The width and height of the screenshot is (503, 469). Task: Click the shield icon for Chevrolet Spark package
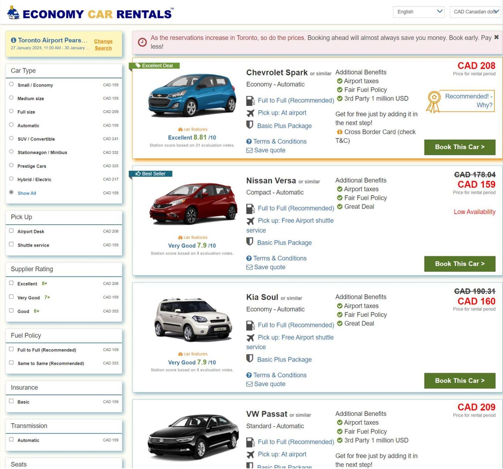250,125
